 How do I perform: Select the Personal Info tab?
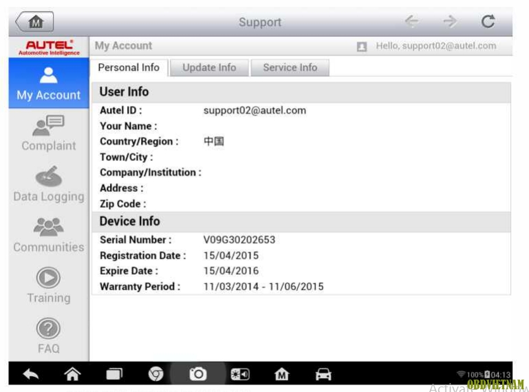click(x=129, y=67)
